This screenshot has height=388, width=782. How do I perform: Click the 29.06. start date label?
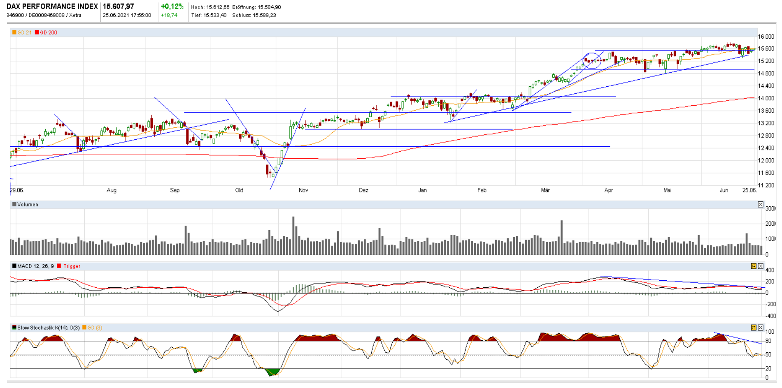[17, 190]
